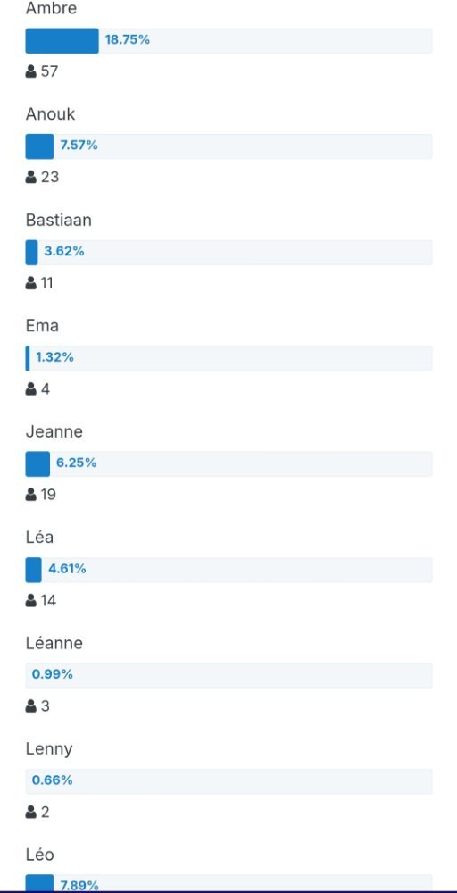The width and height of the screenshot is (457, 893).
Task: Click the Jeanne option label
Action: [54, 431]
